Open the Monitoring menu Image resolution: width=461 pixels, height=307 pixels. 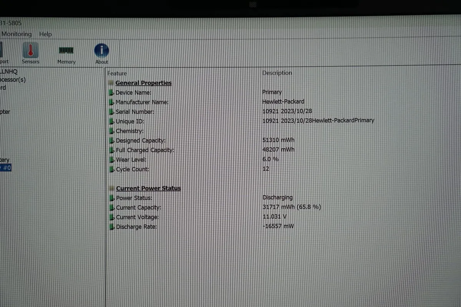(x=16, y=34)
